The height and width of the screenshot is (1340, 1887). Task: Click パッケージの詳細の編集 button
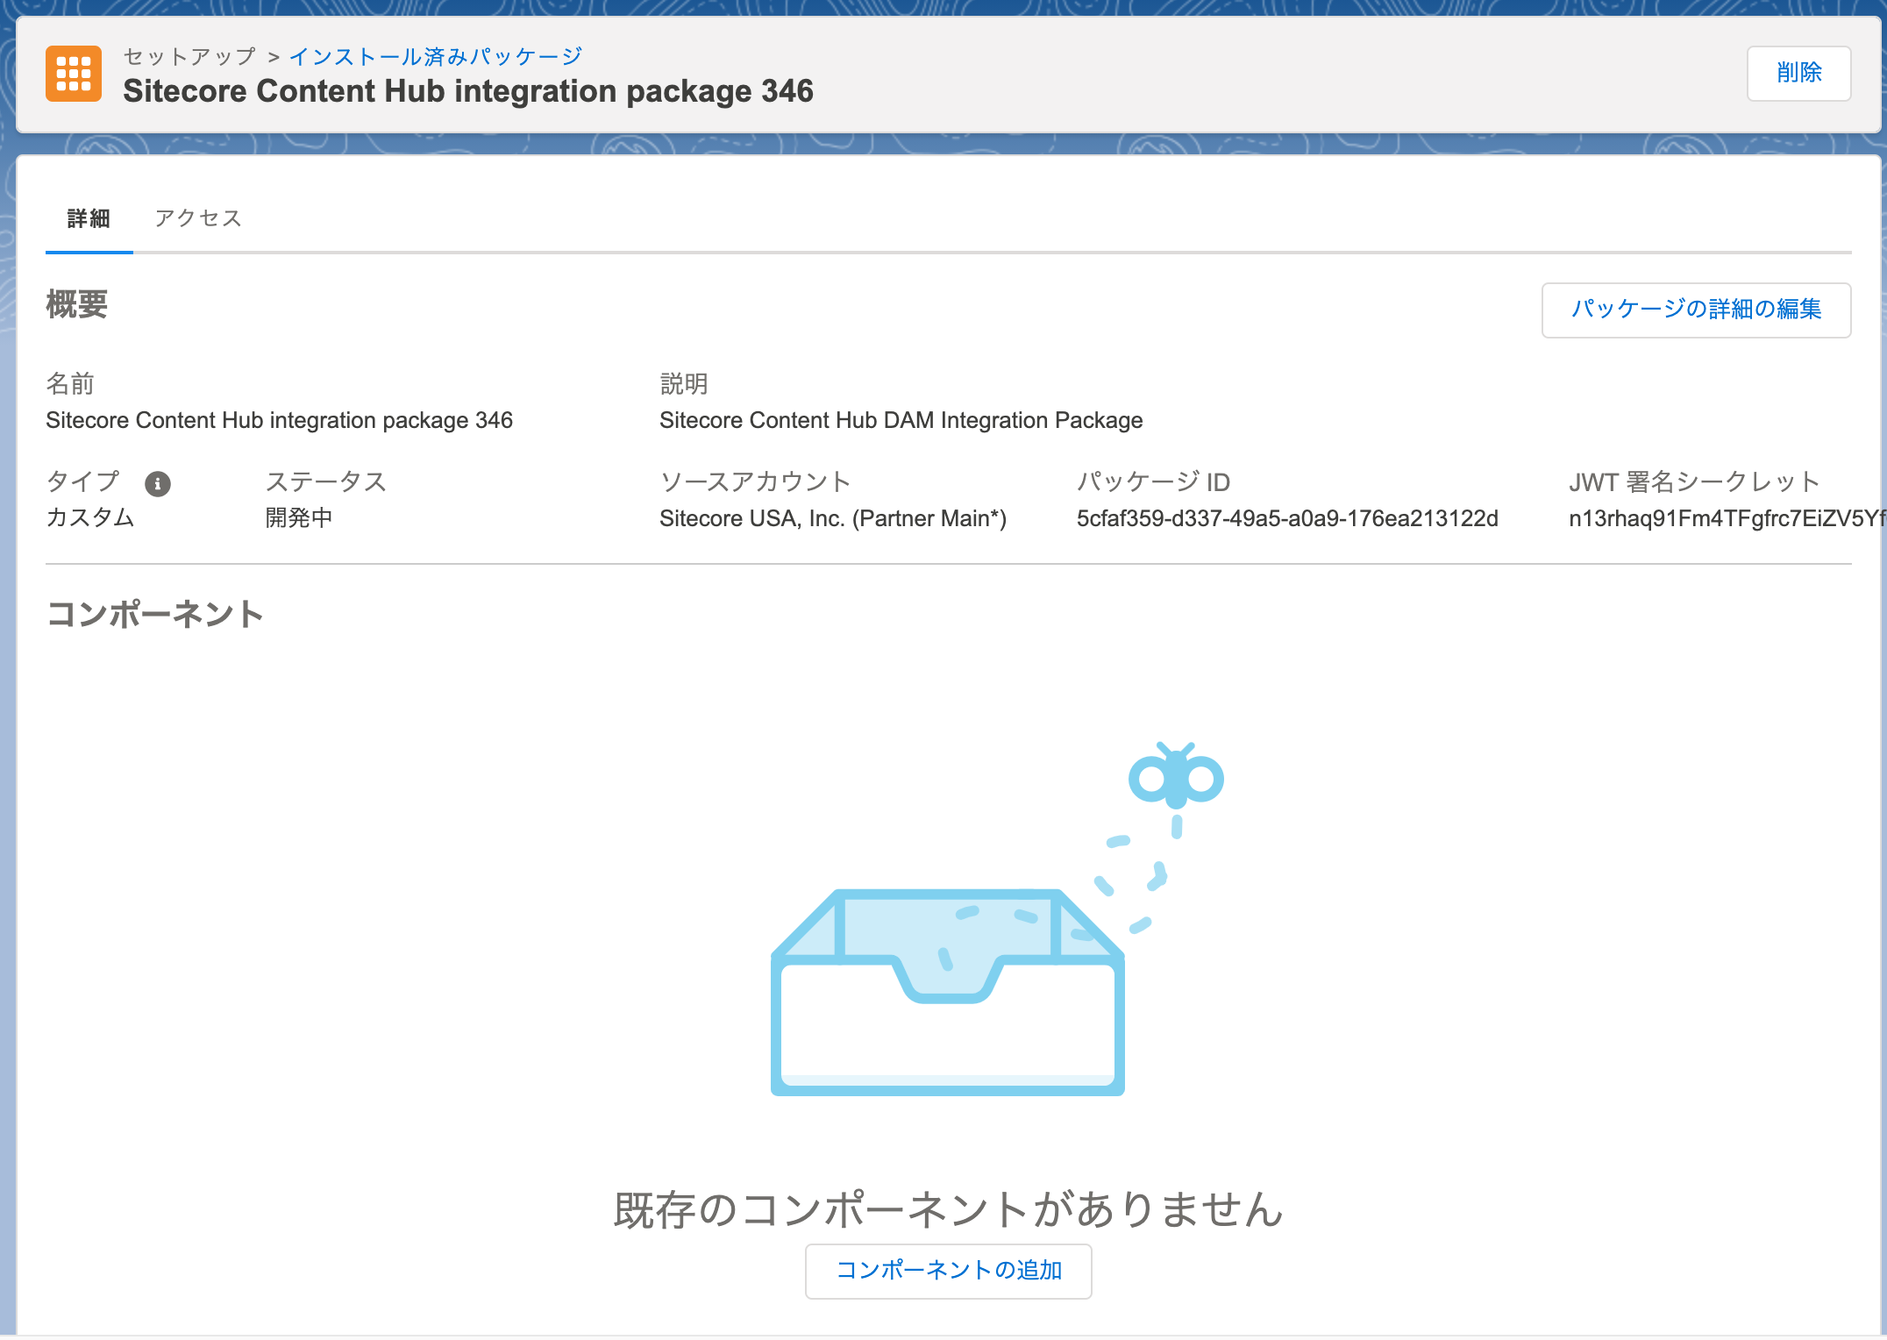(x=1696, y=310)
